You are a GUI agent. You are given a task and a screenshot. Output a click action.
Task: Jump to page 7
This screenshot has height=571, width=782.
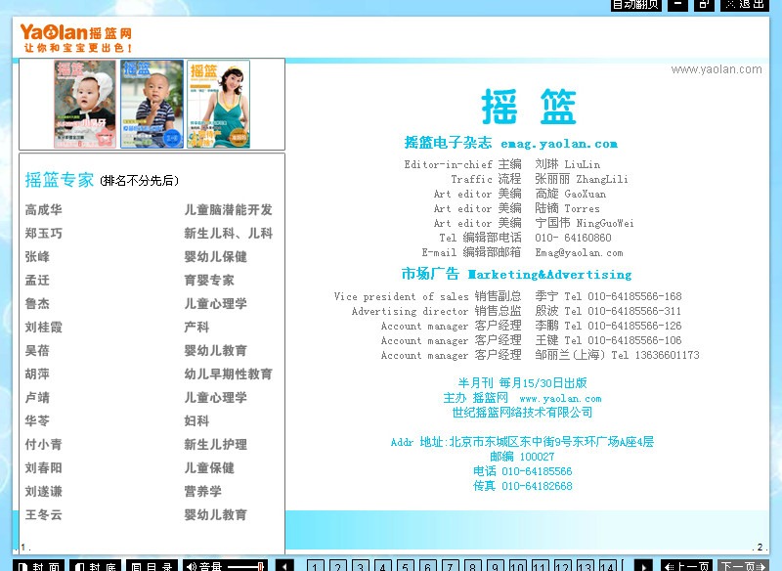450,566
